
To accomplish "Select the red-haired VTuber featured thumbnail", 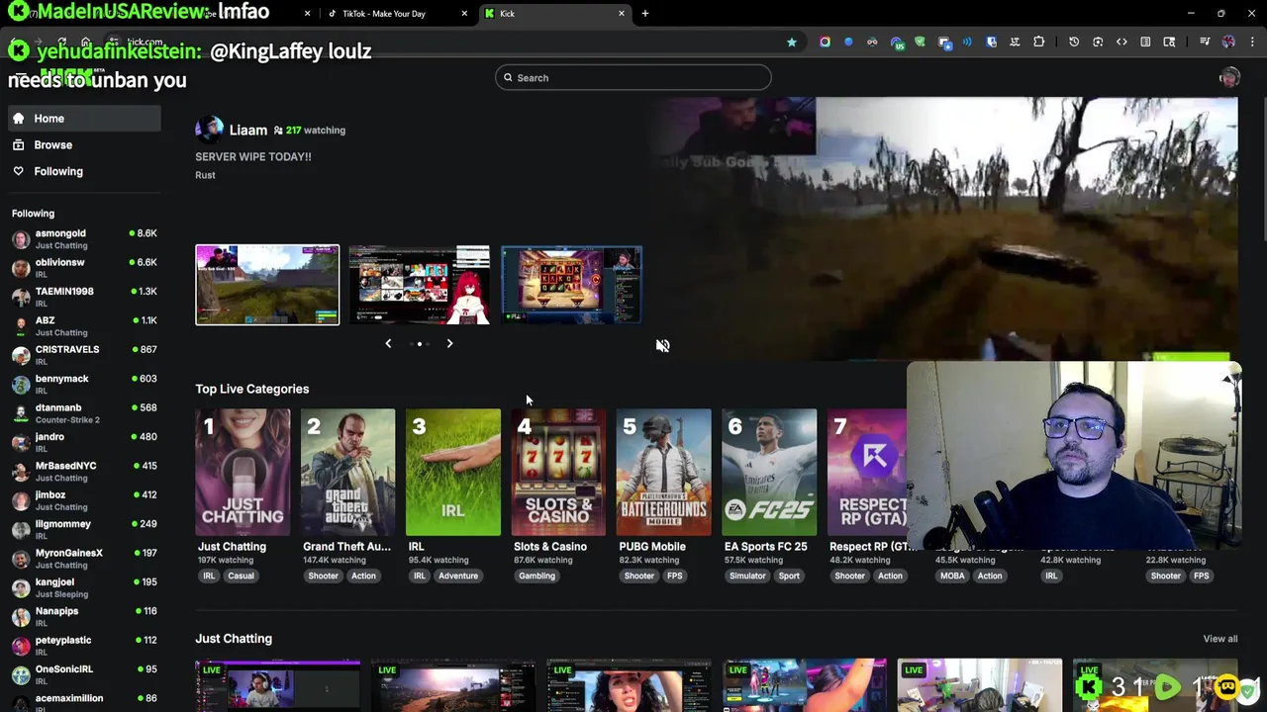I will [x=420, y=285].
